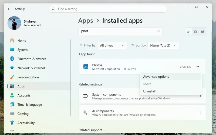Image resolution: width=216 pixels, height=135 pixels.
Task: Go back using the back arrow
Action: coord(9,9)
